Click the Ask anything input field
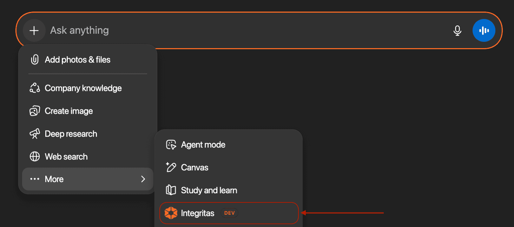 pos(211,30)
